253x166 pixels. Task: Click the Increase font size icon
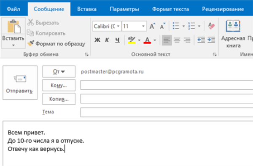coord(152,26)
